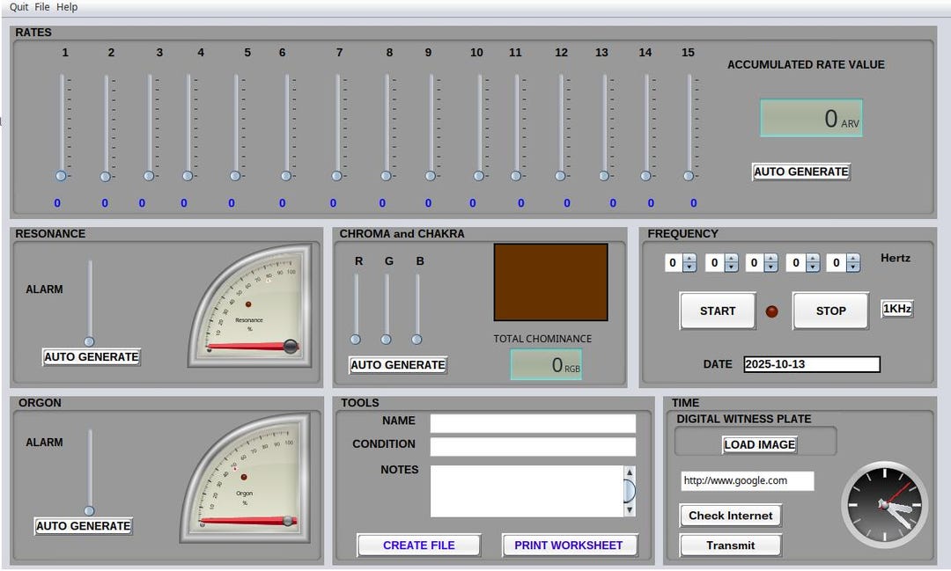Click the slider knob of rate 5
The image size is (951, 571).
tap(235, 176)
